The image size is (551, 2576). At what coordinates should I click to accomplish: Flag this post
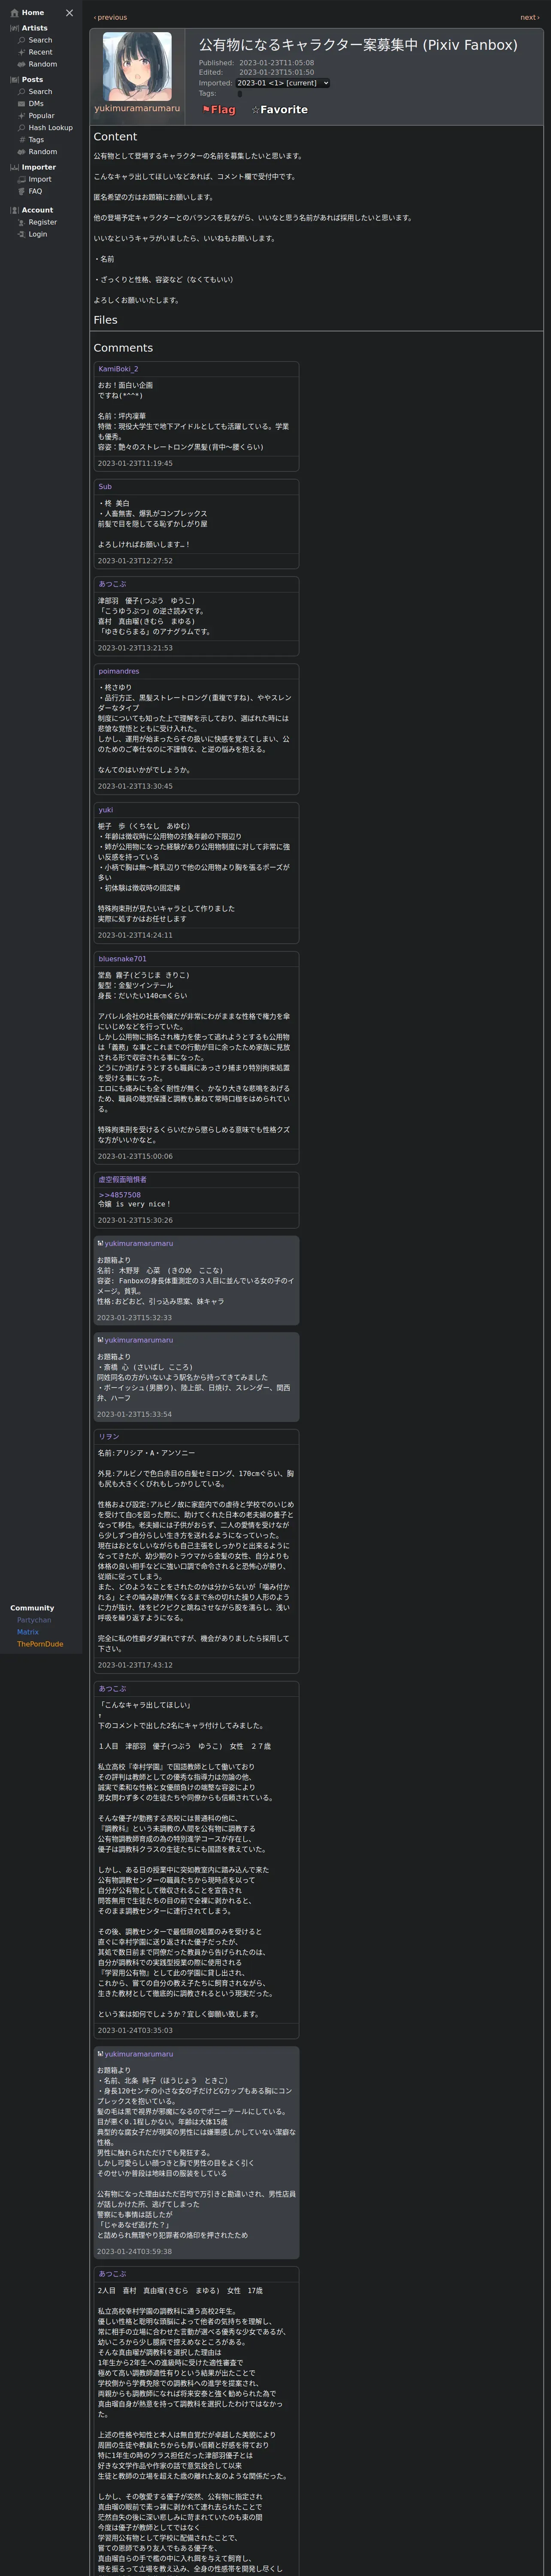click(x=219, y=110)
